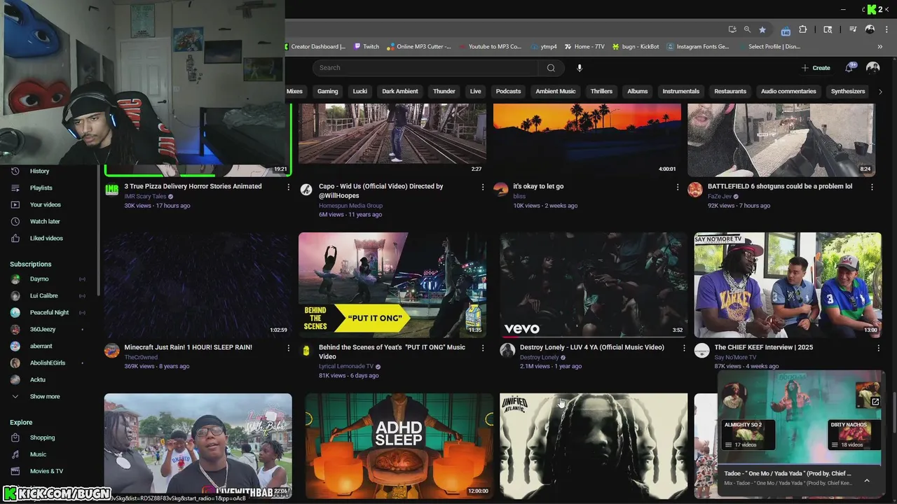Open the ADHD SLEEP video thumbnail
The width and height of the screenshot is (897, 504).
tap(399, 446)
